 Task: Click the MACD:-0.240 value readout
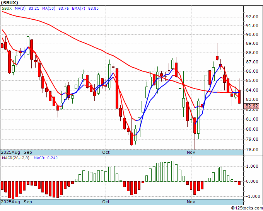point(46,158)
